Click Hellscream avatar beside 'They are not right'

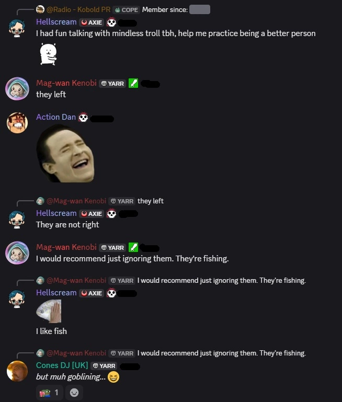click(17, 220)
